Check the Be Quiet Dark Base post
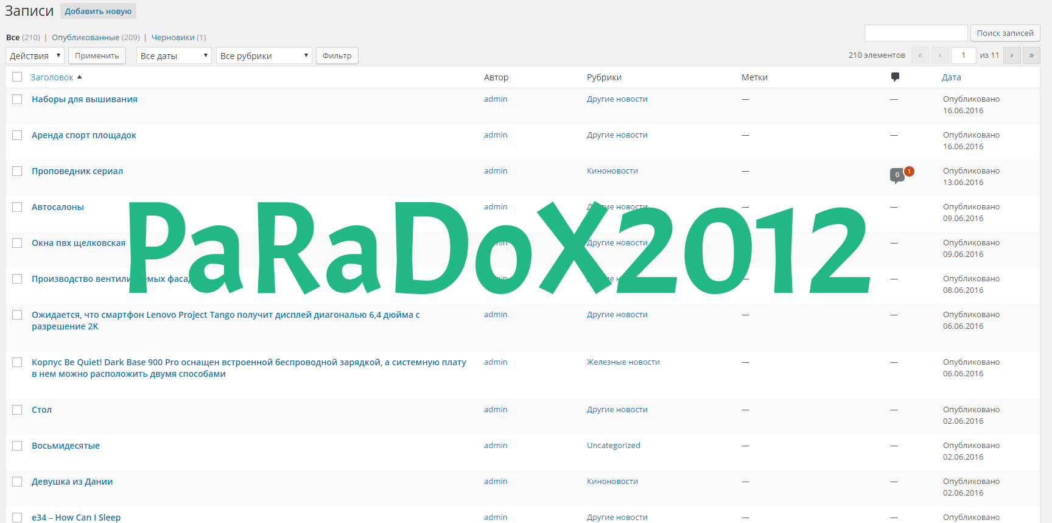The height and width of the screenshot is (523, 1052). [17, 362]
